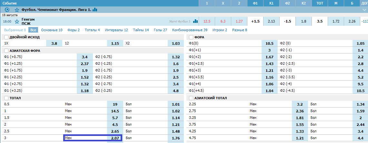This screenshot has height=143, width=368.
Task: Select Ф2 (0) odds 1.05
Action: [x=360, y=43]
